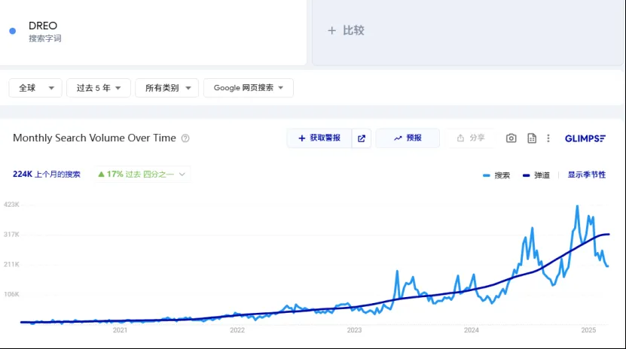Open the 过去 5 年 time range dropdown
Viewport: 626px width, 349px height.
99,88
